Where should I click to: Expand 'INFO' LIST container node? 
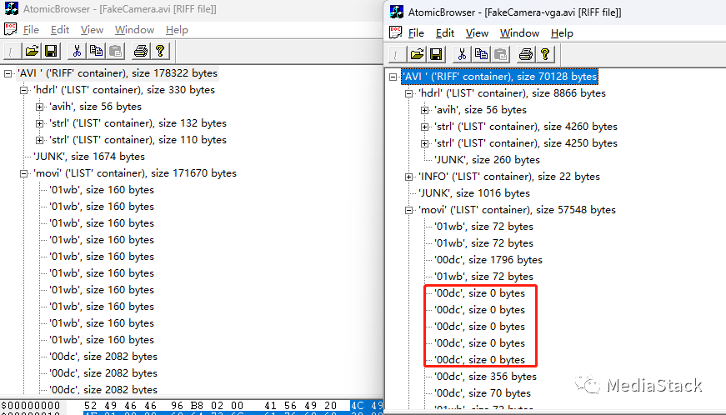[x=408, y=177]
